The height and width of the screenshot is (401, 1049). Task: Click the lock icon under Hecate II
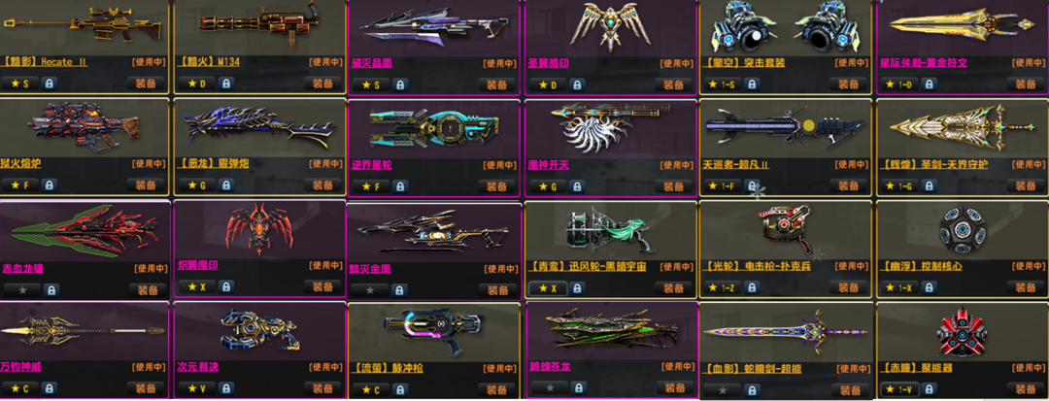coord(49,84)
